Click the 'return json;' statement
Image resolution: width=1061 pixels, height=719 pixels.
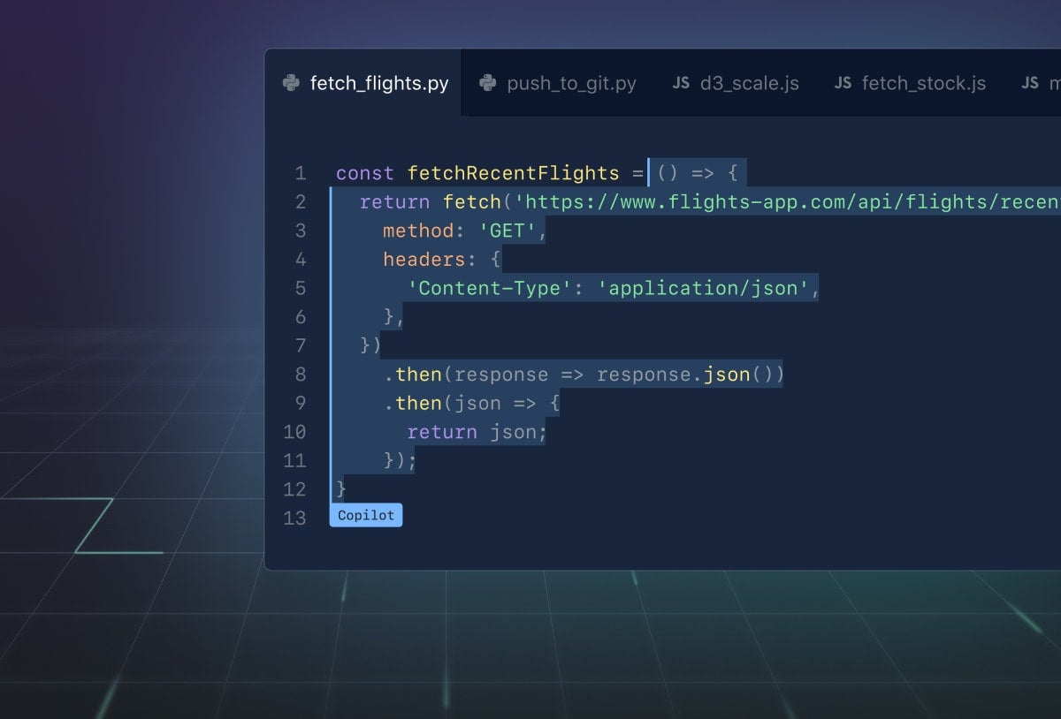477,433
